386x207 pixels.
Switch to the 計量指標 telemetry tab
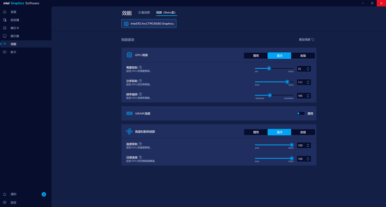pos(144,12)
